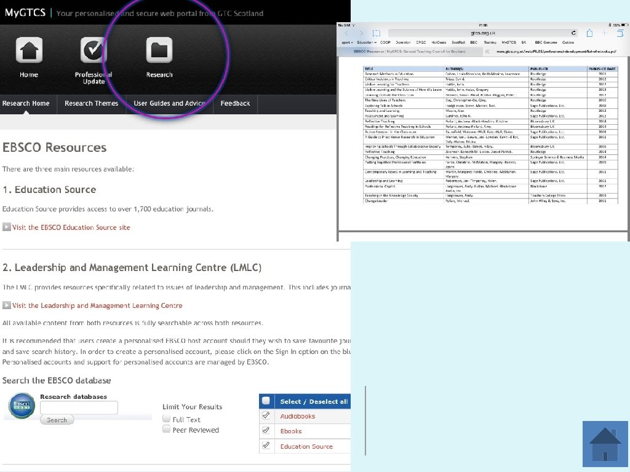Click 'Research Methods in Education' table row
Image resolution: width=630 pixels, height=472 pixels.
coord(490,74)
